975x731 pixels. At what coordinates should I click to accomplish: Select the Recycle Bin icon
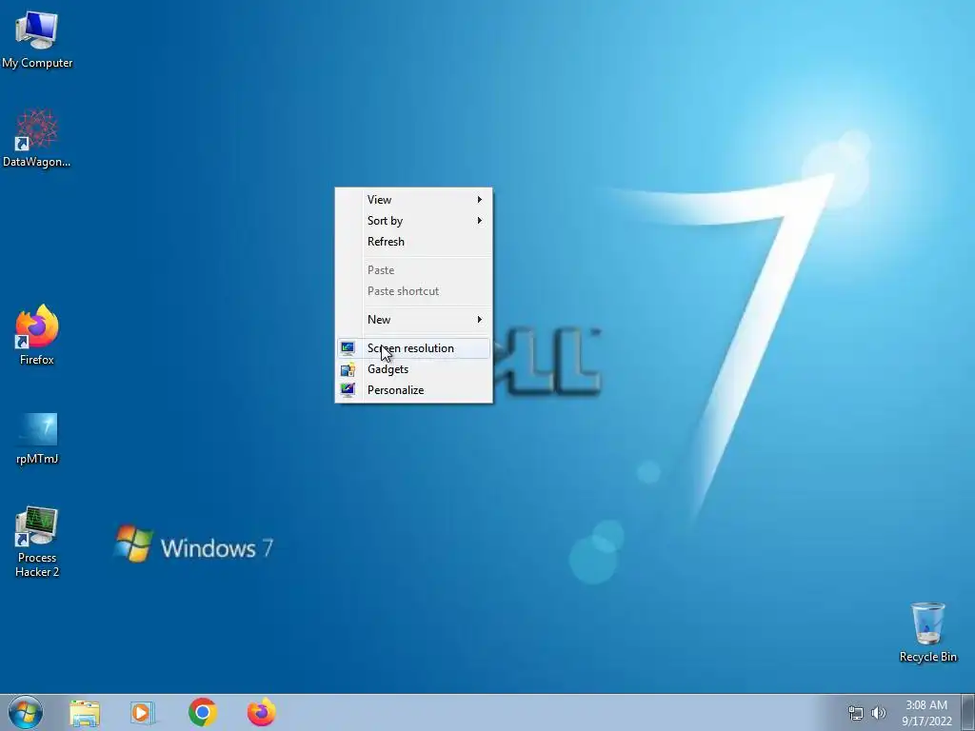tap(927, 632)
